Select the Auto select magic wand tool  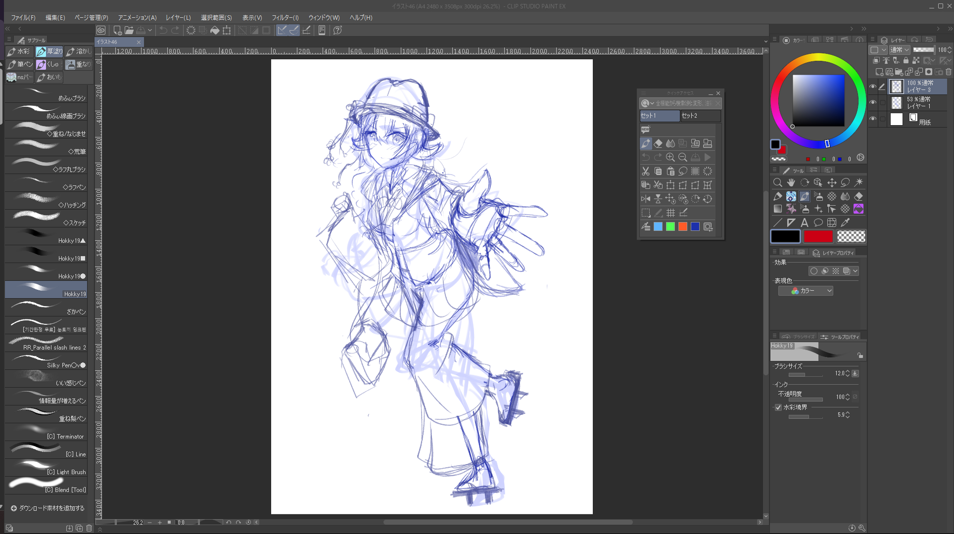pyautogui.click(x=859, y=182)
